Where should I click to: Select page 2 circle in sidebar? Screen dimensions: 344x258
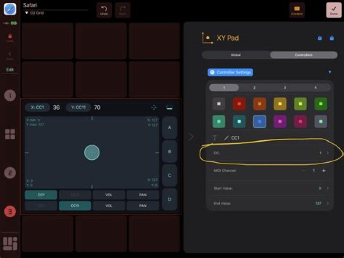(x=10, y=173)
